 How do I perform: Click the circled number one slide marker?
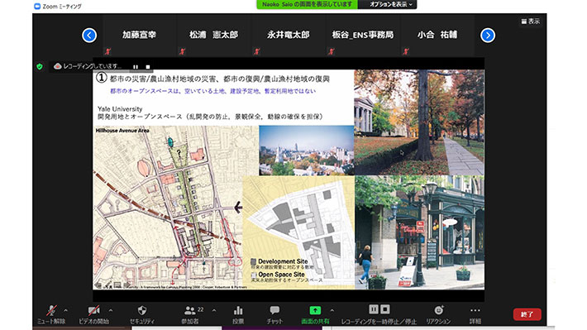pyautogui.click(x=101, y=78)
